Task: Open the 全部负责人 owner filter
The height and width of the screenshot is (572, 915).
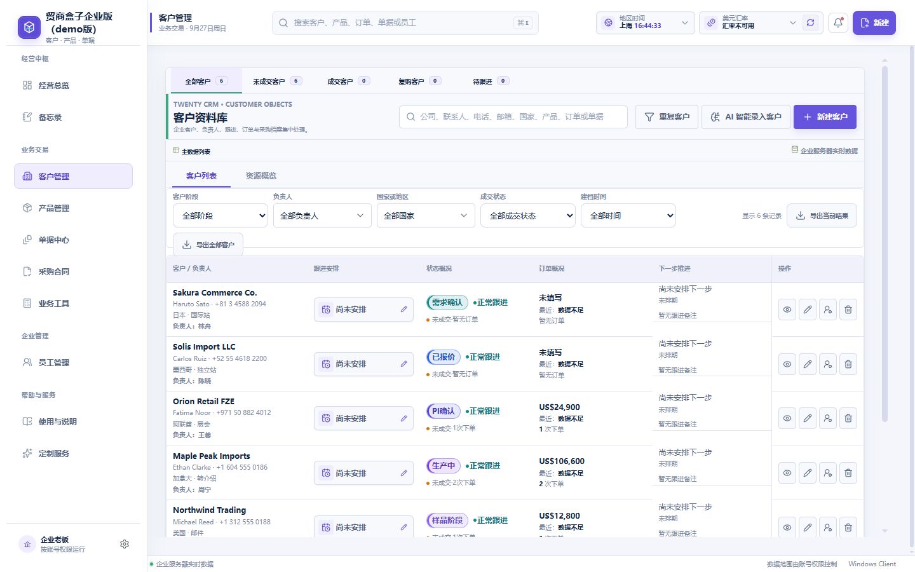Action: [322, 215]
